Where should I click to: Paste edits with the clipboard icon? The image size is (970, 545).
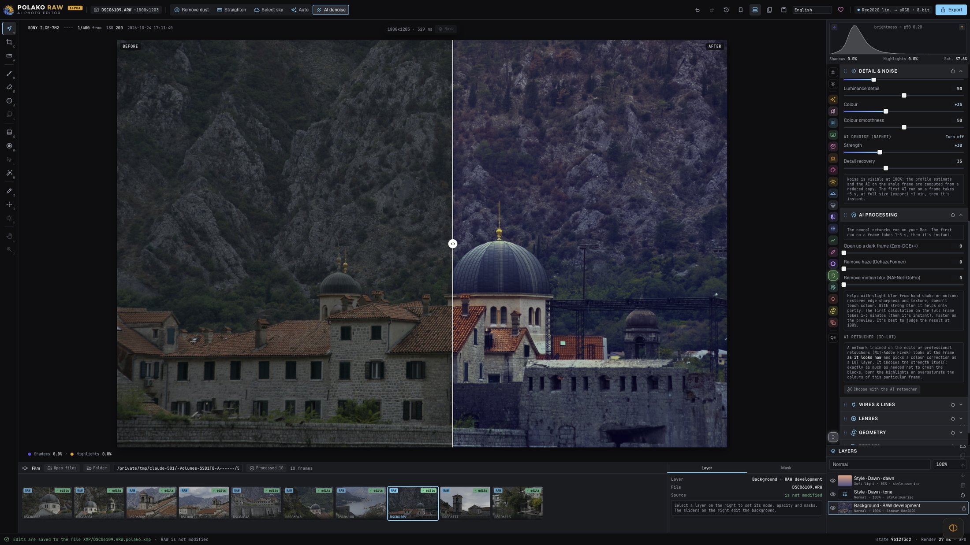pos(783,10)
